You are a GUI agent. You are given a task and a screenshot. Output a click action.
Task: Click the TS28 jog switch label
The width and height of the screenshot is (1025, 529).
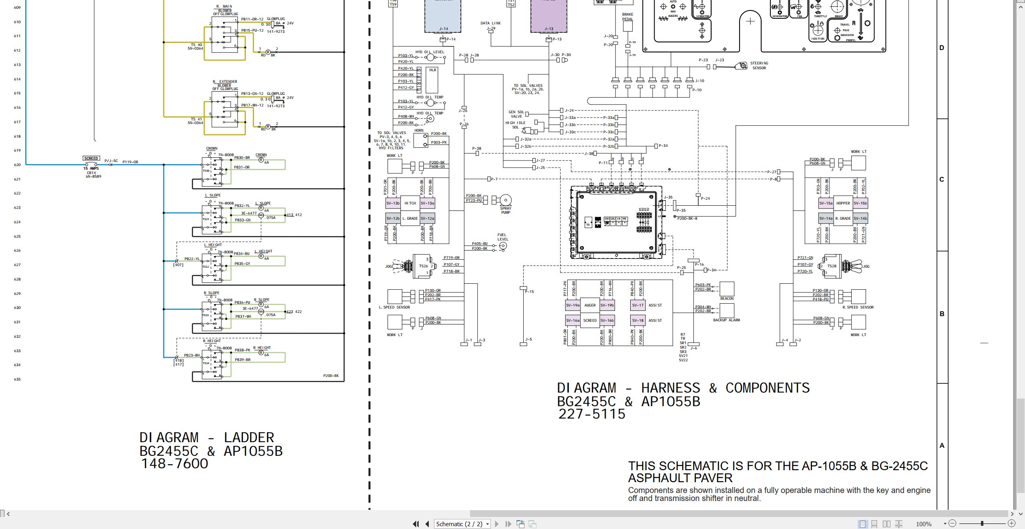[x=832, y=266]
